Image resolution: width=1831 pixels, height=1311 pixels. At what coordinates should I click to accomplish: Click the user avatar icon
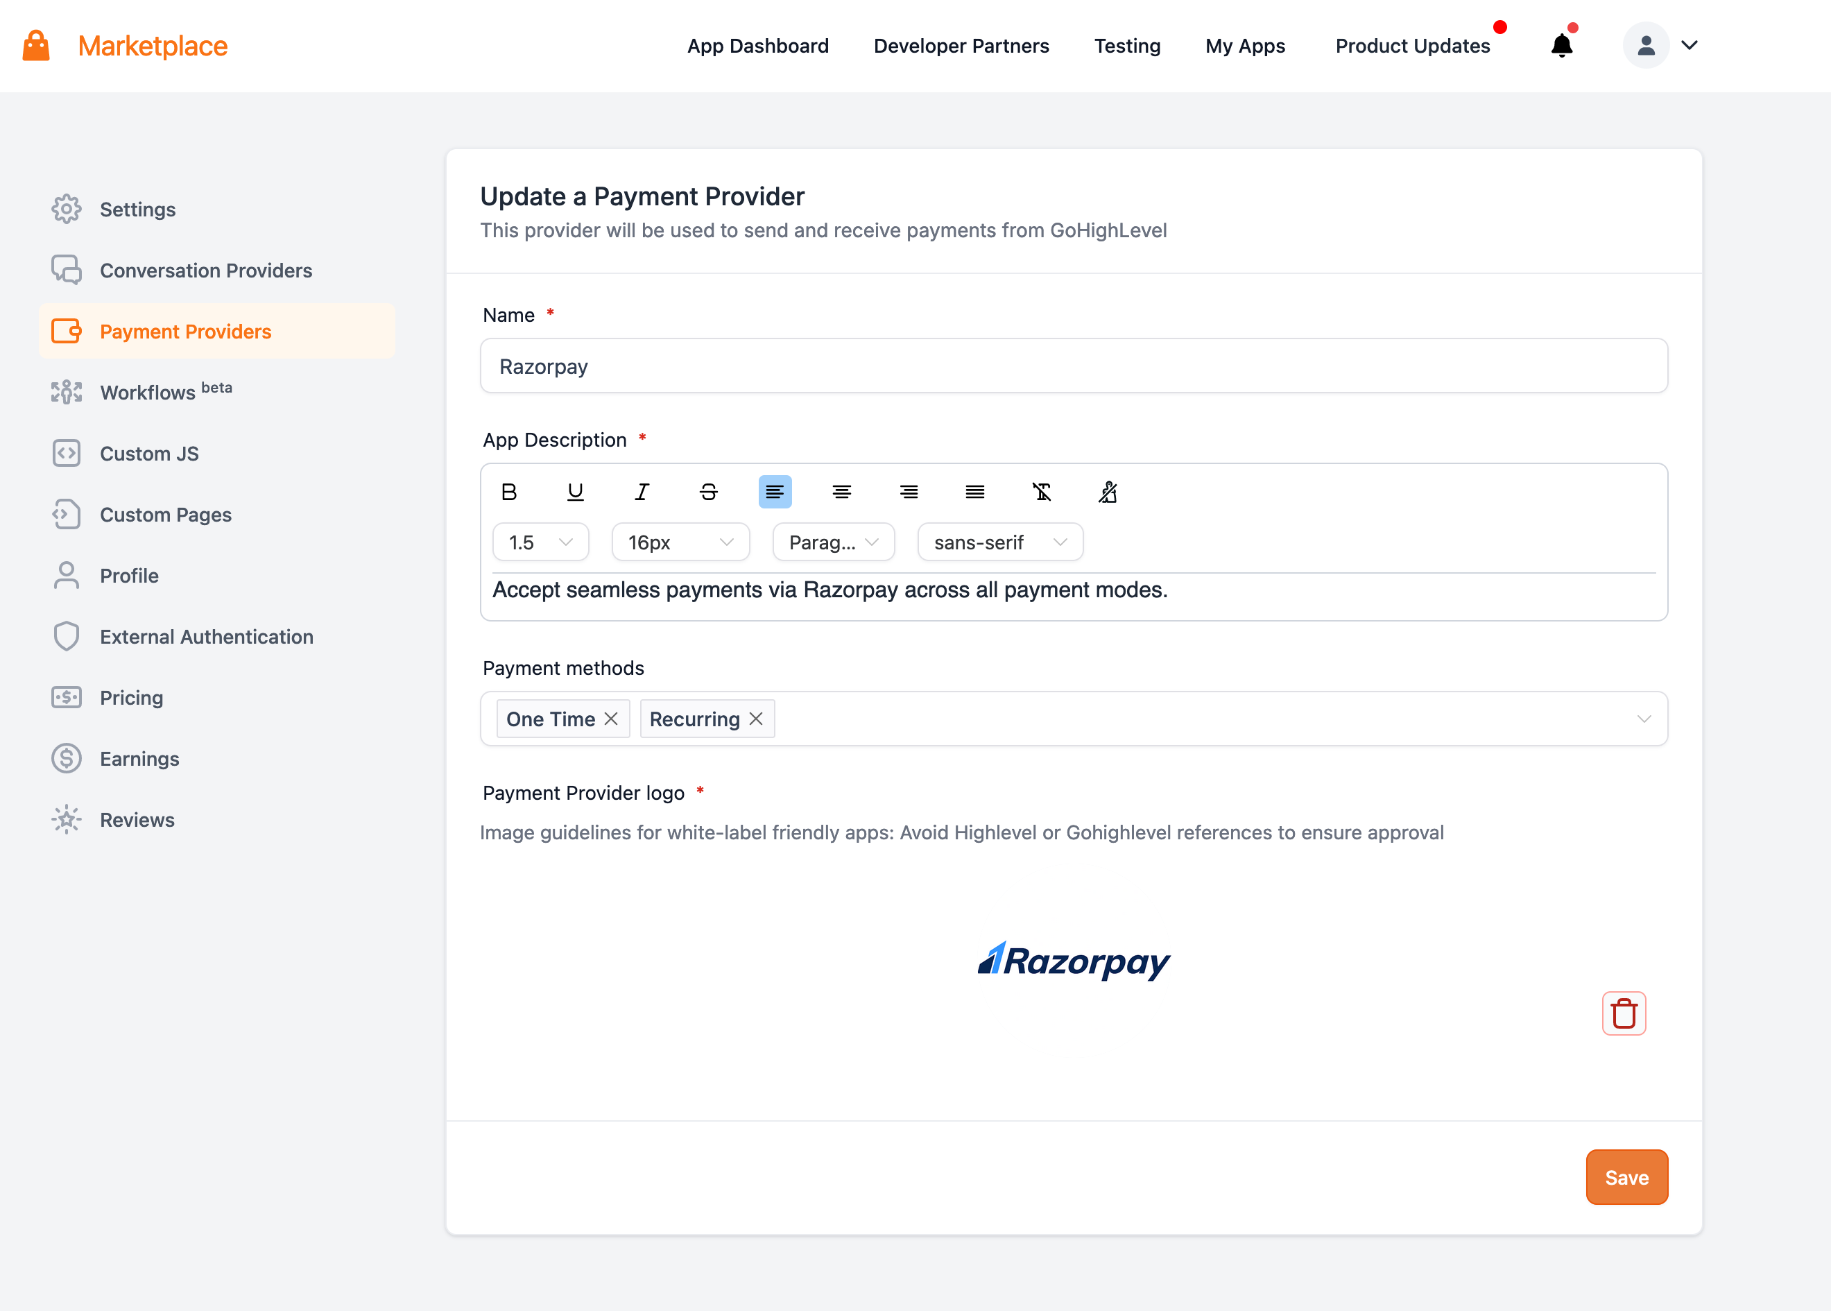pyautogui.click(x=1645, y=45)
